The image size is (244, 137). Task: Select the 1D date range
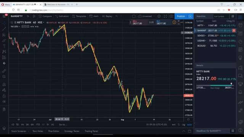point(13,124)
